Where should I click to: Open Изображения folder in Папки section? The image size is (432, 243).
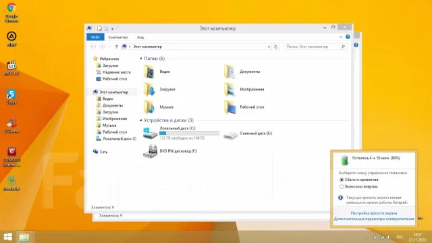click(x=244, y=89)
